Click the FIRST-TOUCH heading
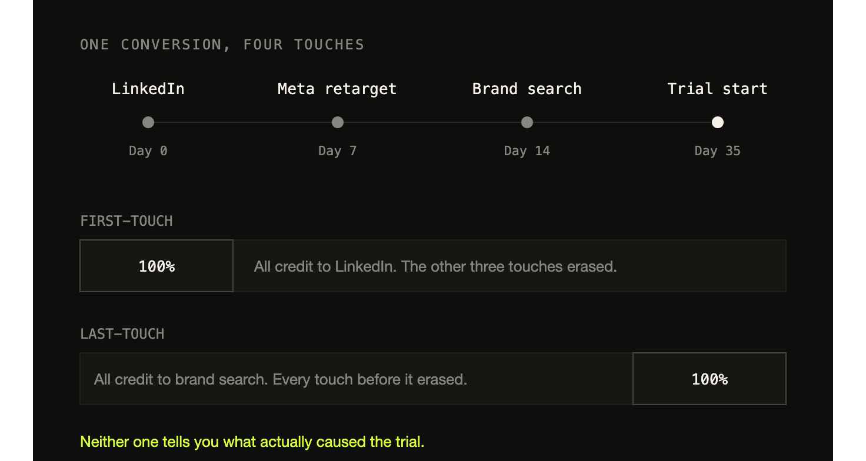The height and width of the screenshot is (461, 866). (126, 221)
